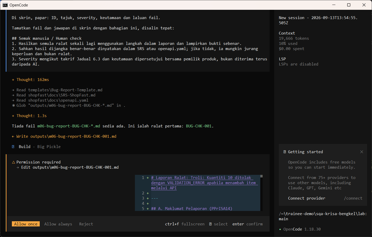The width and height of the screenshot is (372, 237).
Task: Maximize the OpenCode window
Action: click(349, 5)
